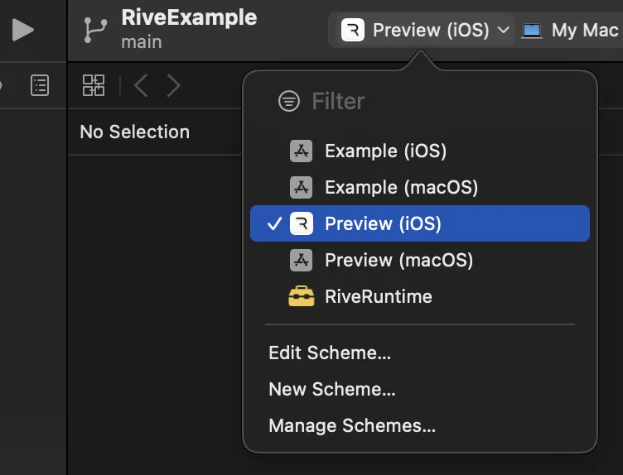623x475 pixels.
Task: Click the list navigator icon in sidebar
Action: [x=40, y=85]
